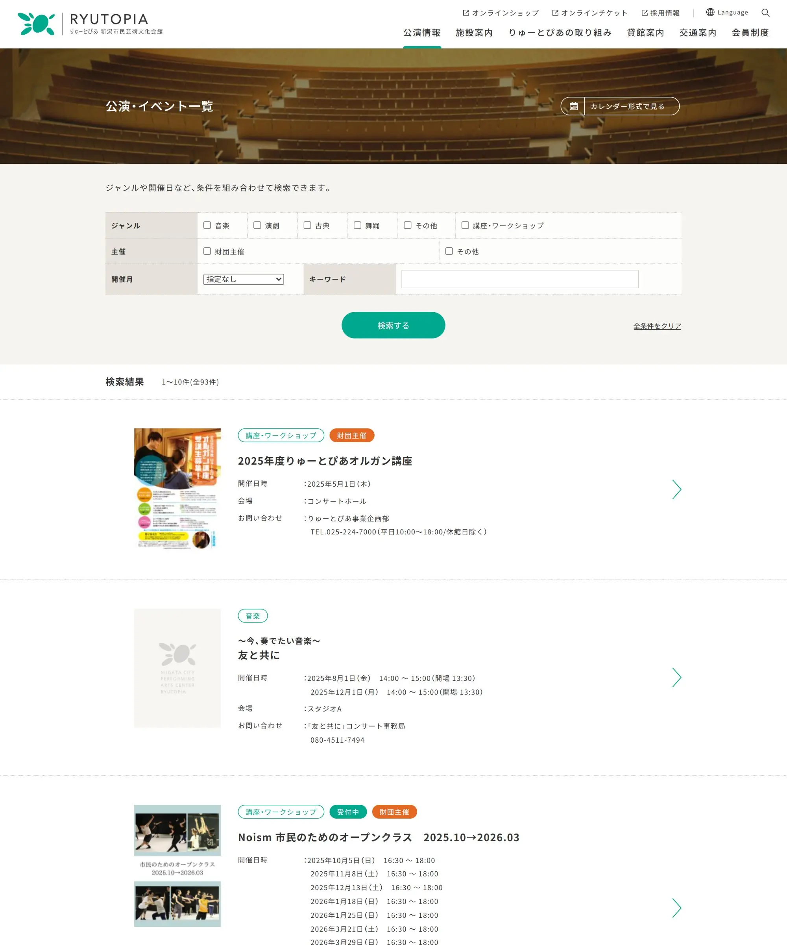
Task: Open Organ course with arrow chevron
Action: point(676,489)
